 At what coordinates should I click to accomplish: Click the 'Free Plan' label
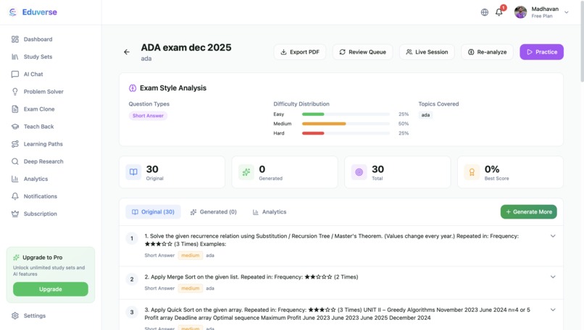pos(542,16)
